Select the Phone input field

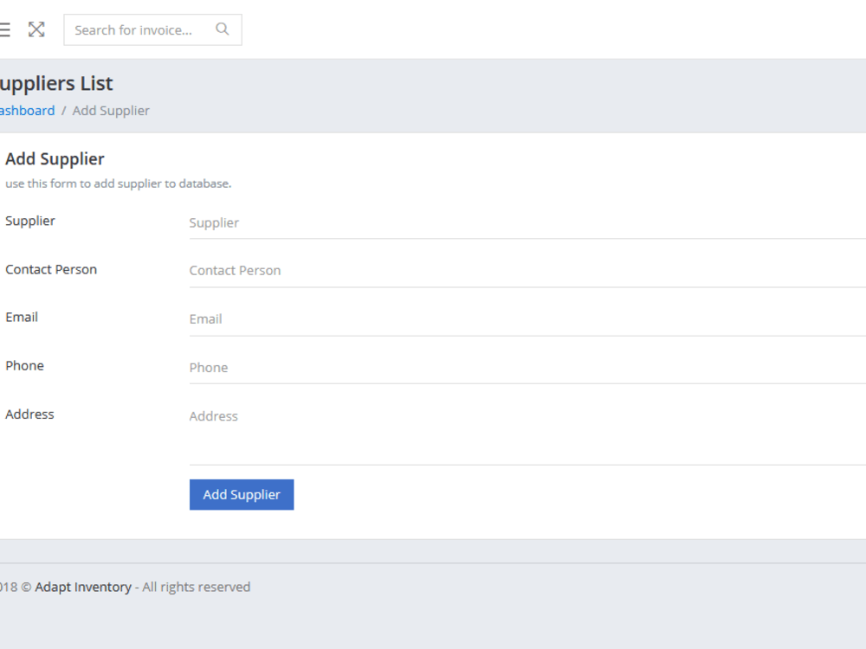pyautogui.click(x=527, y=368)
